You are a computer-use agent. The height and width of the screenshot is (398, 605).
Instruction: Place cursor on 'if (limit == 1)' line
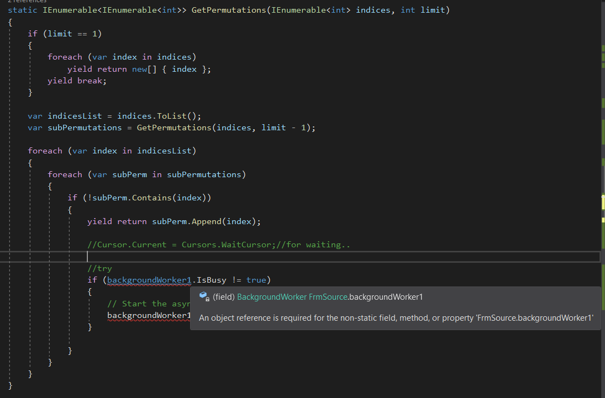(x=65, y=34)
